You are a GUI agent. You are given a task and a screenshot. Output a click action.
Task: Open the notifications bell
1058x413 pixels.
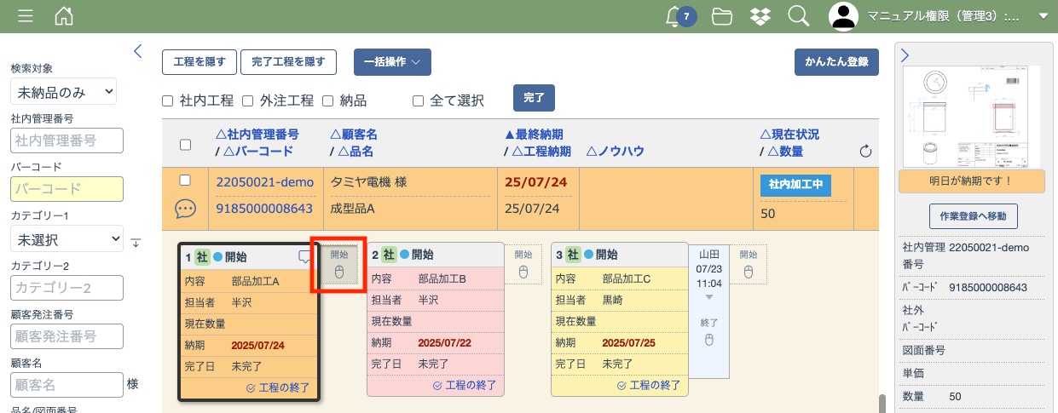coord(675,16)
